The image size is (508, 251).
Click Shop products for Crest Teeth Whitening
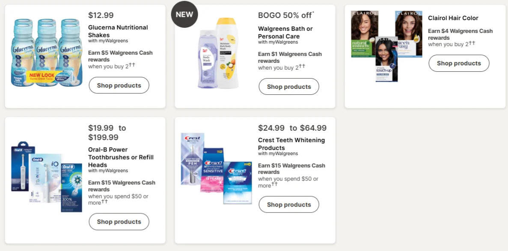click(289, 204)
